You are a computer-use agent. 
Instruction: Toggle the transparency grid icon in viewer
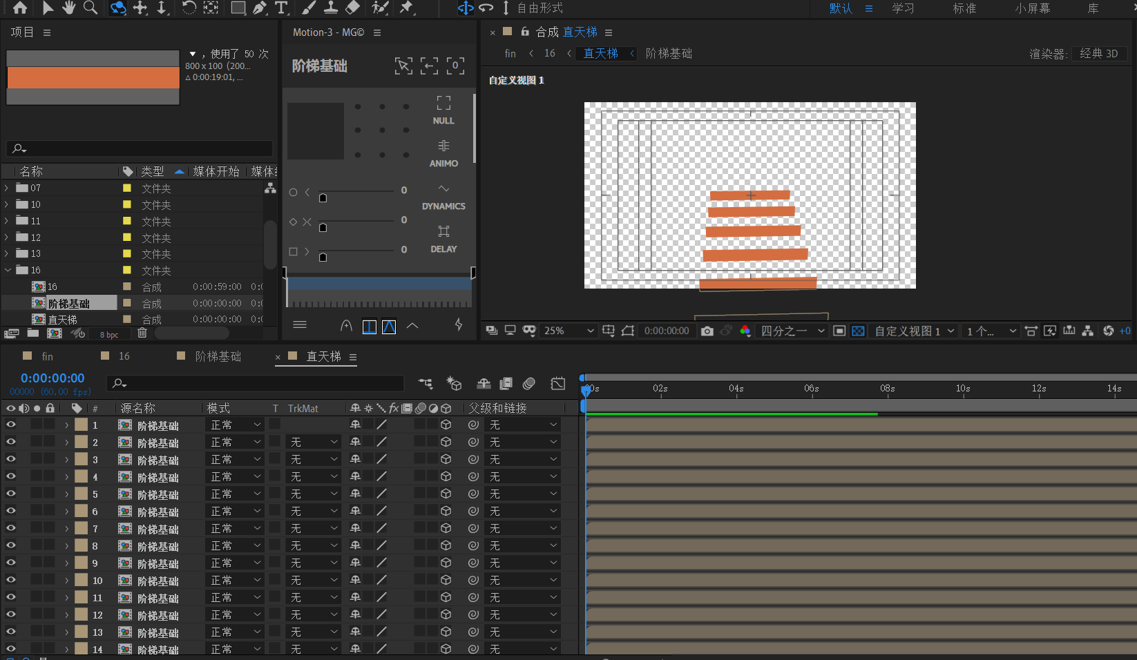pos(858,331)
